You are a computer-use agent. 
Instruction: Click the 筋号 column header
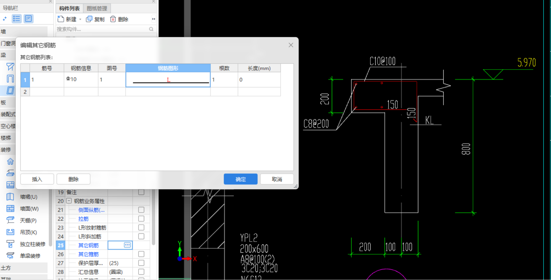[47, 68]
